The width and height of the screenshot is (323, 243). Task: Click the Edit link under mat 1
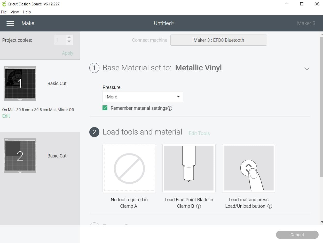(x=6, y=116)
